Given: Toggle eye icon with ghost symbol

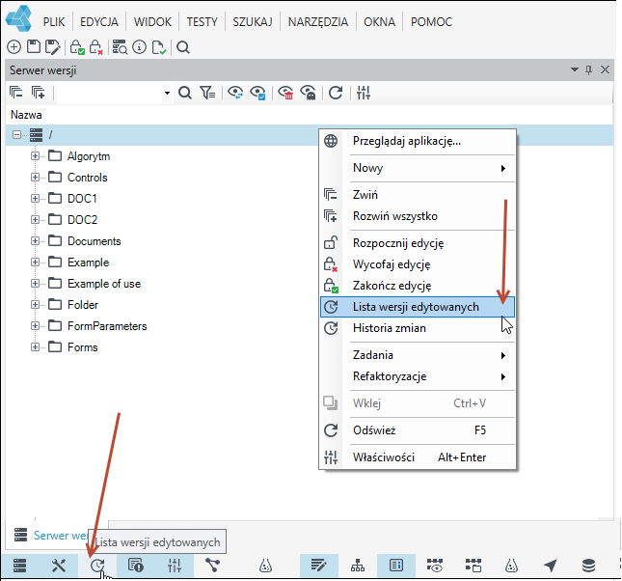Looking at the screenshot, I should pos(309,93).
